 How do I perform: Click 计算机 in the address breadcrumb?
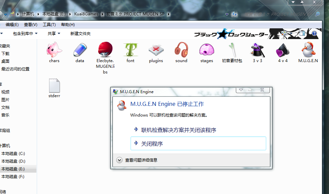28,14
